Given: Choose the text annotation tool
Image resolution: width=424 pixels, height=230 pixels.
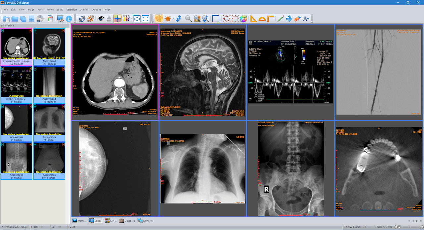Looking at the screenshot, I should [305, 19].
